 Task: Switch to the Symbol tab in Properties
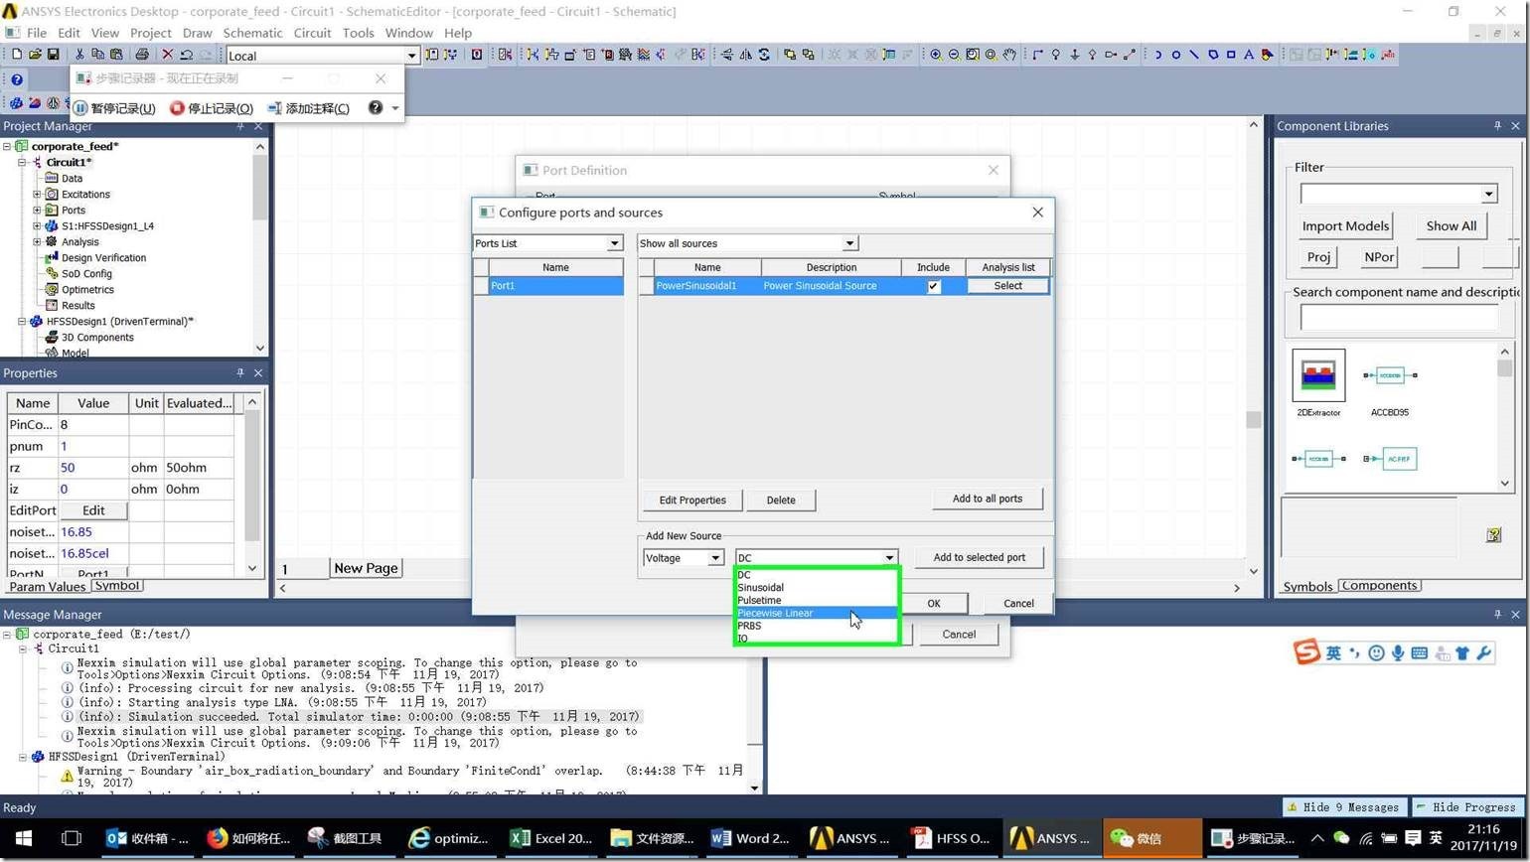(x=116, y=586)
